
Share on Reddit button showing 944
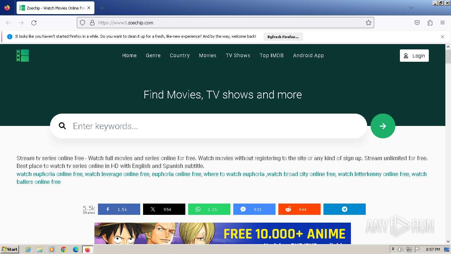(299, 209)
